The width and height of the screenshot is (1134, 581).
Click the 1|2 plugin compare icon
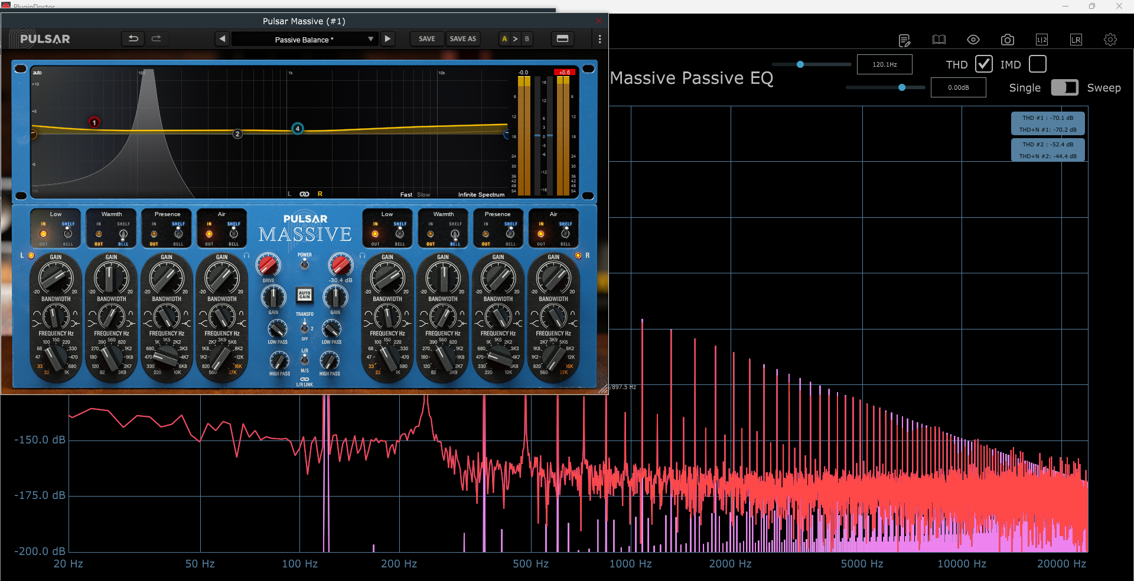tap(1041, 40)
